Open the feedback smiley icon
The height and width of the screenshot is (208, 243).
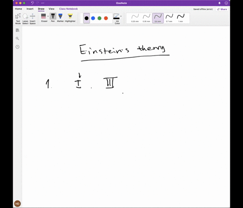(x=226, y=3)
